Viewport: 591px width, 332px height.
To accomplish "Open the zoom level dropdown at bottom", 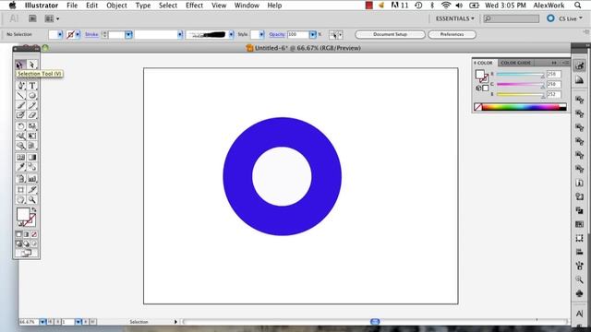I will (42, 322).
